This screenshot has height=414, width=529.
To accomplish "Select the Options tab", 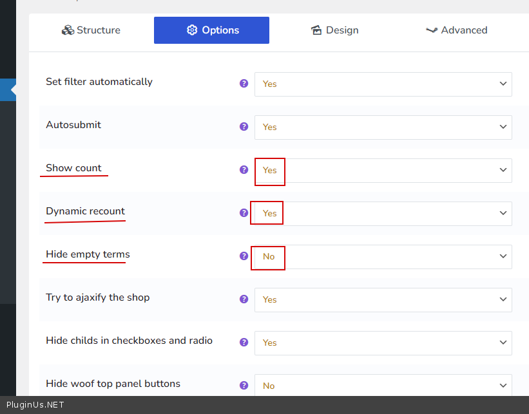I will coord(211,30).
